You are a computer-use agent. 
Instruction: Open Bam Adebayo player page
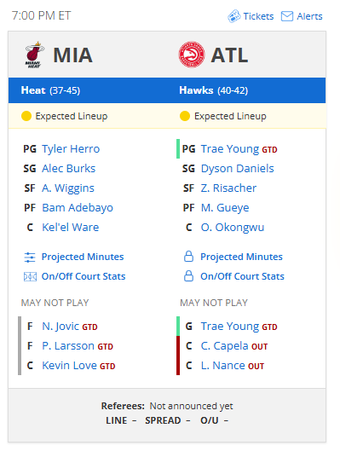(x=78, y=208)
